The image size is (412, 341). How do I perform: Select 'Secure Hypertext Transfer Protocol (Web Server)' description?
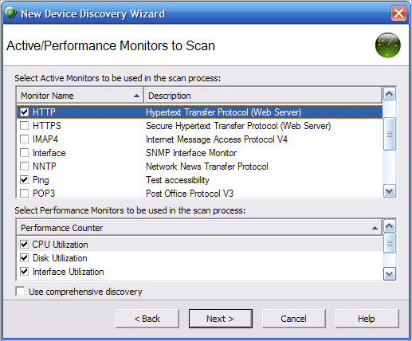coord(238,126)
